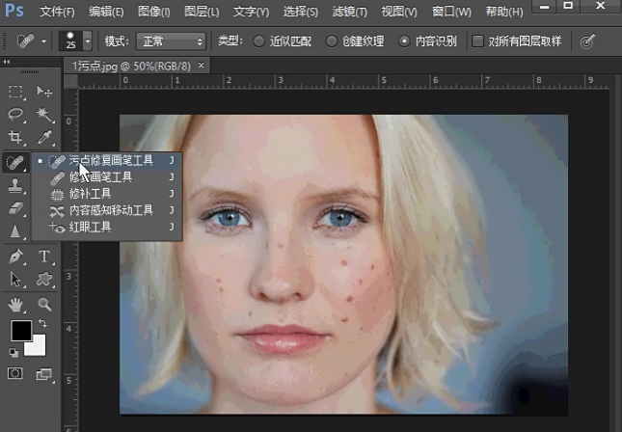
Task: Toggle Quick Mask mode icon
Action: coord(15,373)
